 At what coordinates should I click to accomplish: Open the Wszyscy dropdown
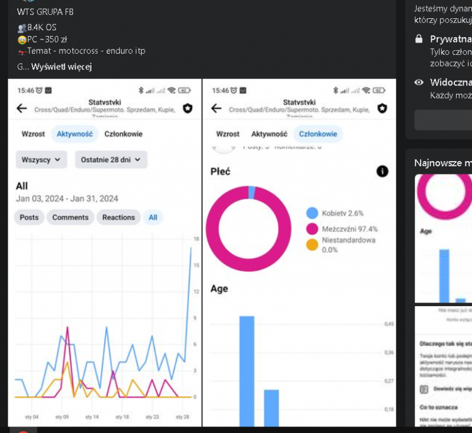41,159
